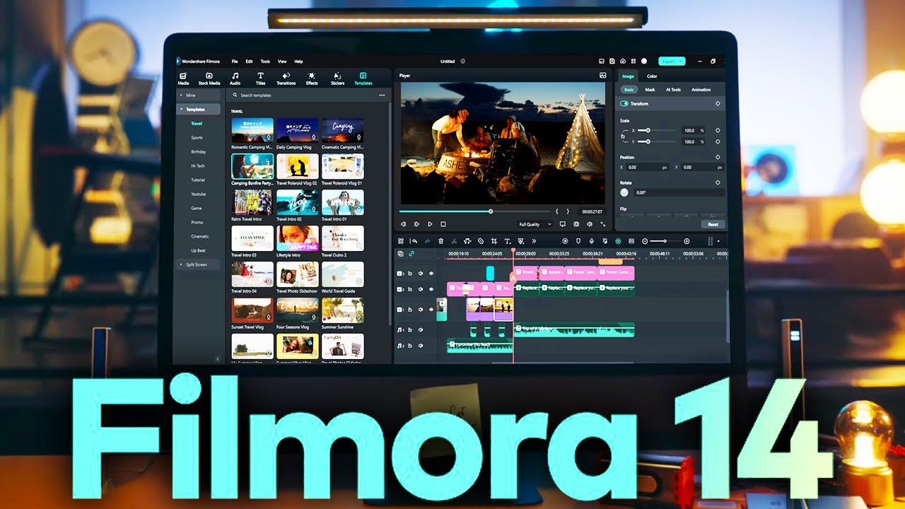905x509 pixels.
Task: Switch to the Animation tab
Action: pyautogui.click(x=701, y=90)
